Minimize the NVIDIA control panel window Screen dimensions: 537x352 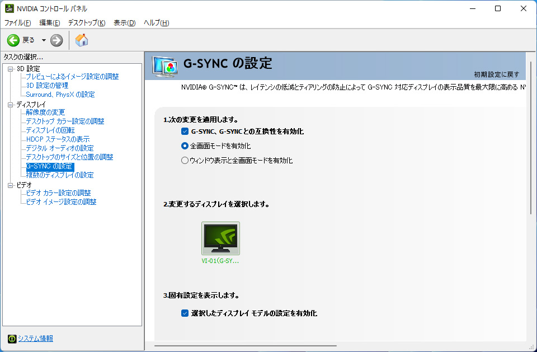[x=473, y=8]
